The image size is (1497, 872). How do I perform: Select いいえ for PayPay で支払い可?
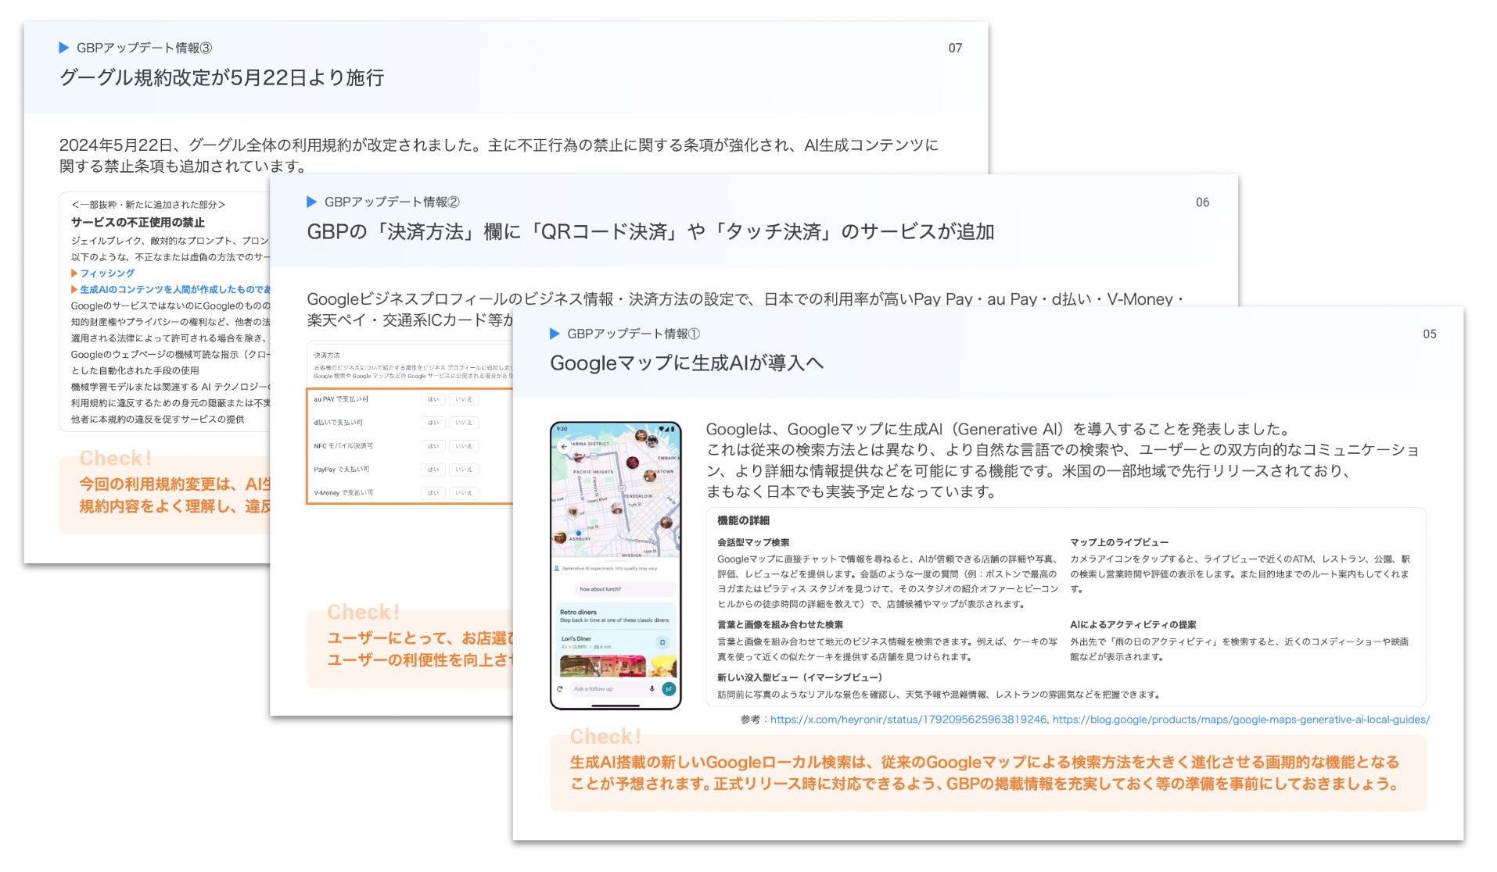point(464,470)
